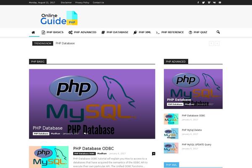The width and height of the screenshot is (252, 168).
Task: Open comments icon on featured PHP Database post
Action: (86, 134)
